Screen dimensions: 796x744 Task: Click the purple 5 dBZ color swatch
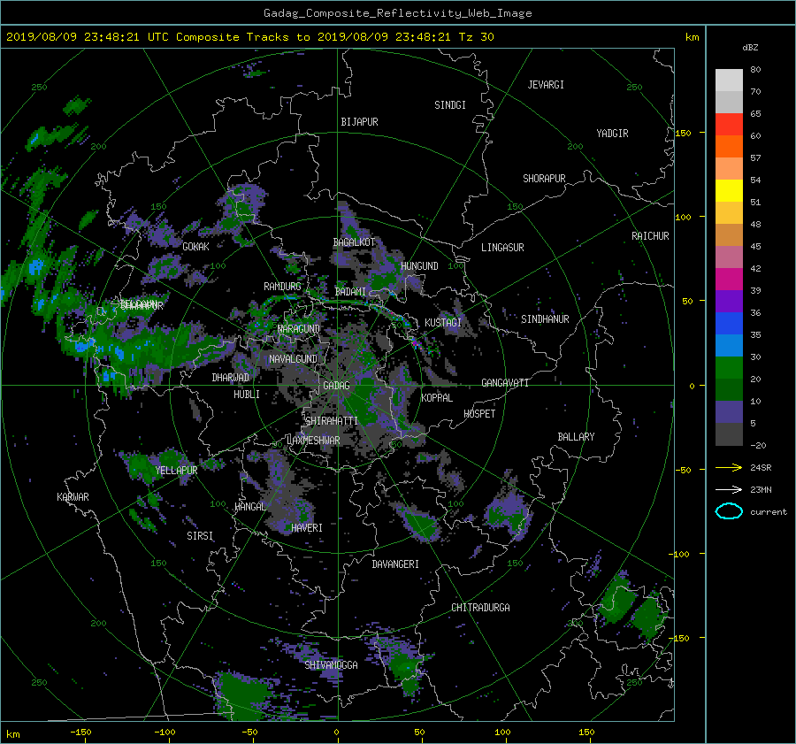(729, 412)
